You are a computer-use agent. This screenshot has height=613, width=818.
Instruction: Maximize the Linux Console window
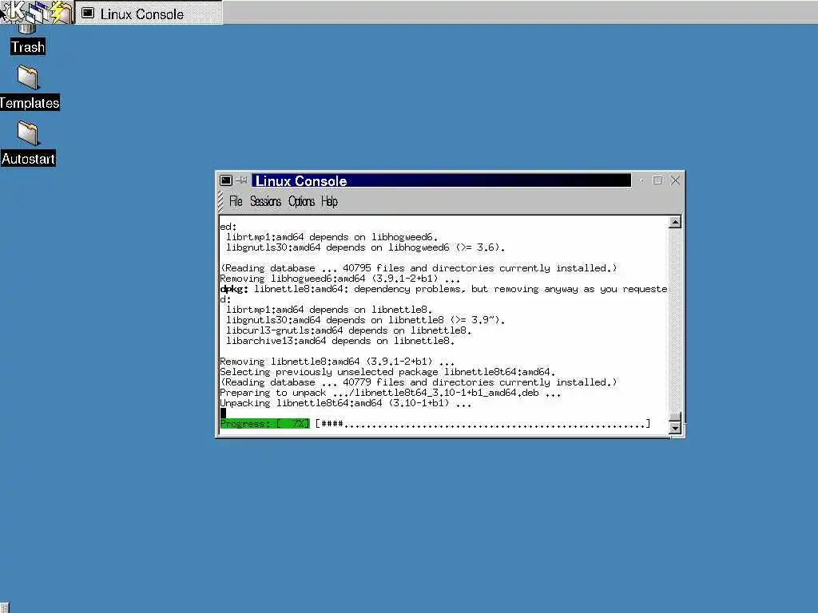click(657, 180)
